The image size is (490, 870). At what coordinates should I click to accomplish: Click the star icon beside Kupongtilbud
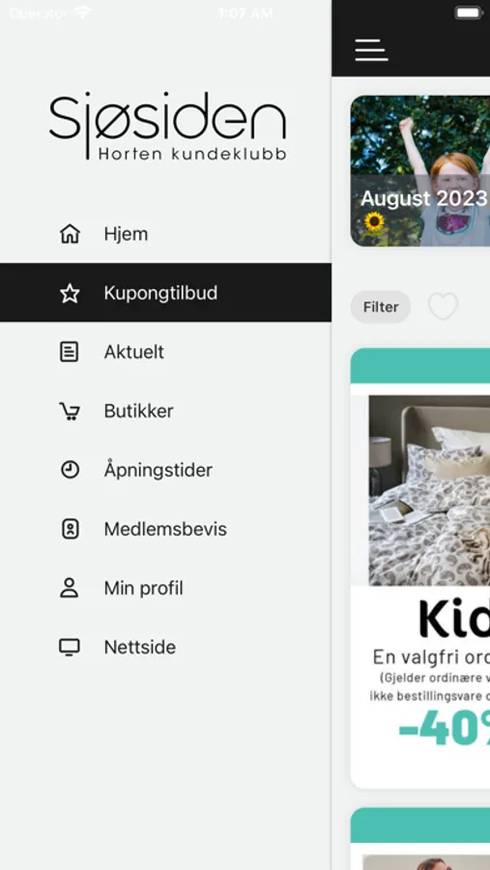pos(70,293)
